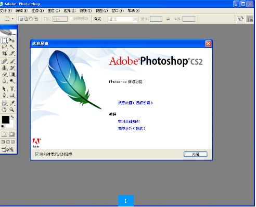The height and width of the screenshot is (207, 256).
Task: Open the Window (W) menu
Action: pyautogui.click(x=118, y=11)
